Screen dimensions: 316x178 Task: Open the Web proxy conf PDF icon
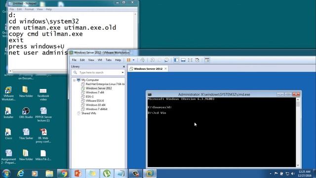[x=43, y=135]
